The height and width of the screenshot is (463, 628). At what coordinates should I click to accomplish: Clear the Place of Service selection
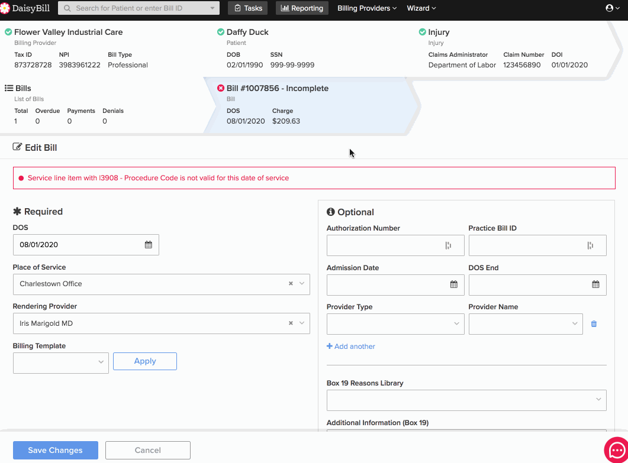[x=291, y=284]
